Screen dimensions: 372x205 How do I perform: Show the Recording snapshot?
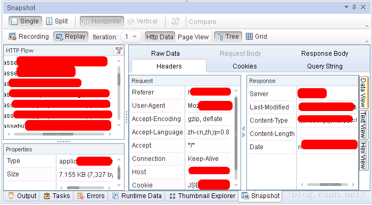coord(29,37)
